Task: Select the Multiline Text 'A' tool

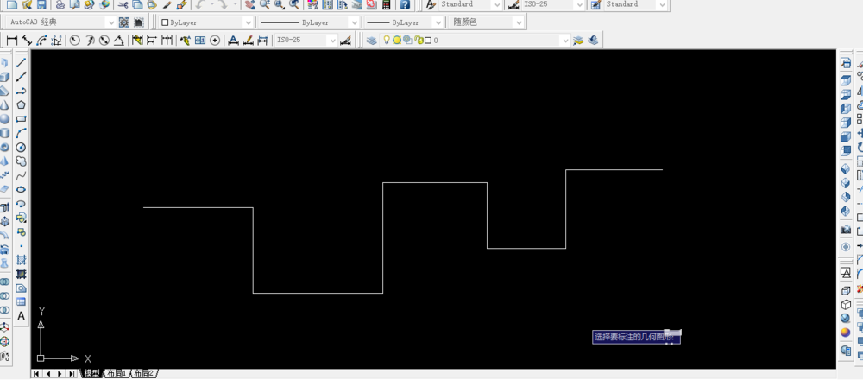Action: point(21,316)
